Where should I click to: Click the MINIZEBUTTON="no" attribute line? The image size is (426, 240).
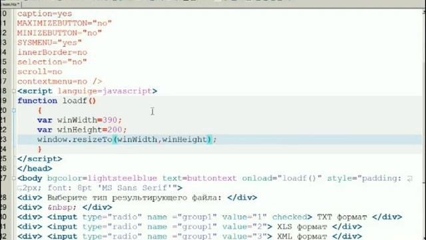tap(59, 33)
